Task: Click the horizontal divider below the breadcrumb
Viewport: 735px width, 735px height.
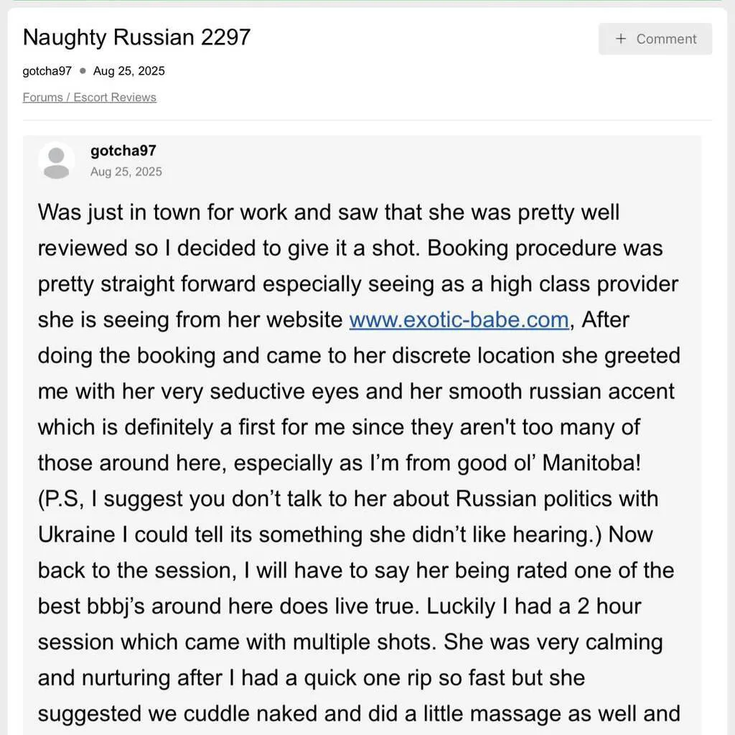Action: coord(367,120)
